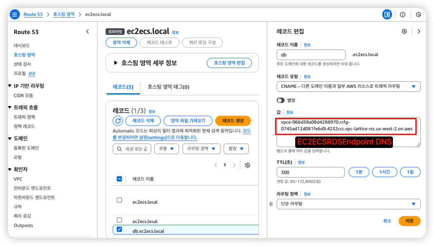Click the 영역 삭제 button
This screenshot has width=434, height=246.
[x=121, y=42]
